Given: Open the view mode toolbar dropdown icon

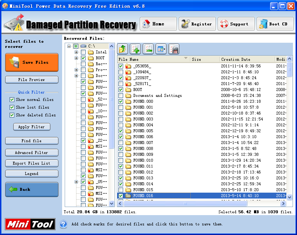Looking at the screenshot, I should (x=161, y=49).
